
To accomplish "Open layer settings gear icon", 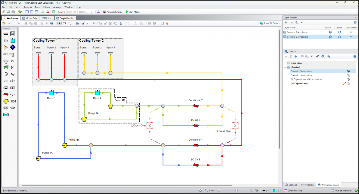I will (323, 56).
